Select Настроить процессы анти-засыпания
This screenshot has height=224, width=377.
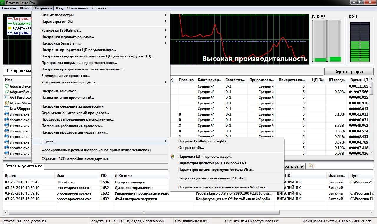pyautogui.click(x=101, y=132)
